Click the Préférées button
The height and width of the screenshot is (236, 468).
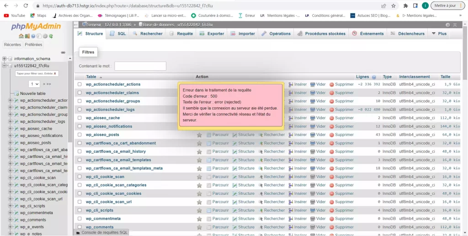(33, 45)
